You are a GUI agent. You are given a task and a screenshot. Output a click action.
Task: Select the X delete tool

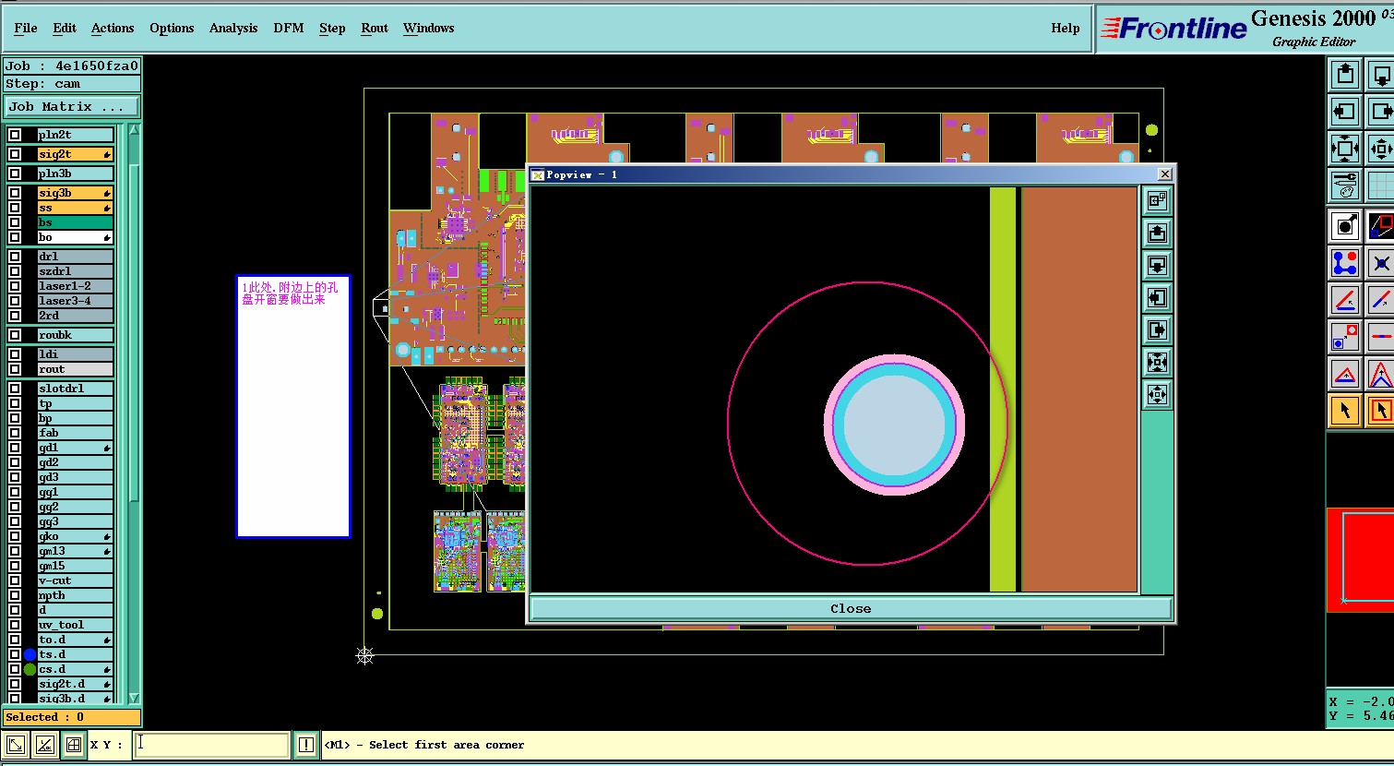tap(1380, 263)
